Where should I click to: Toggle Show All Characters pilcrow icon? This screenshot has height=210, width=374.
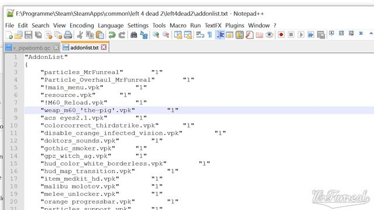point(210,35)
